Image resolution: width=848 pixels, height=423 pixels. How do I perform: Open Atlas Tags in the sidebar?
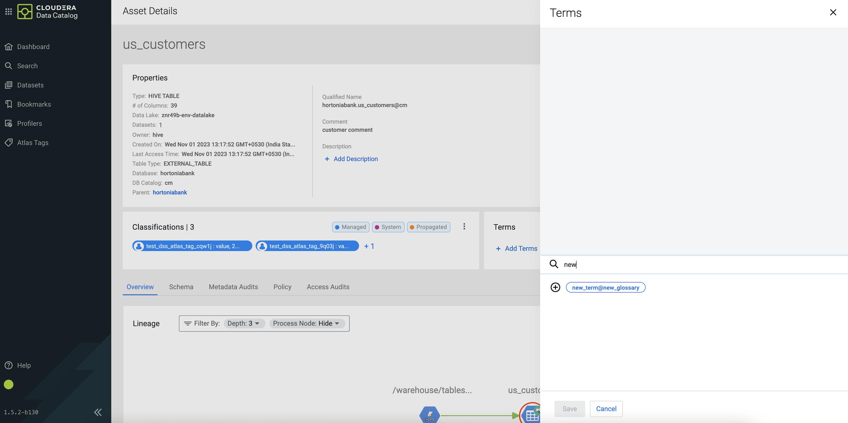[x=33, y=143]
